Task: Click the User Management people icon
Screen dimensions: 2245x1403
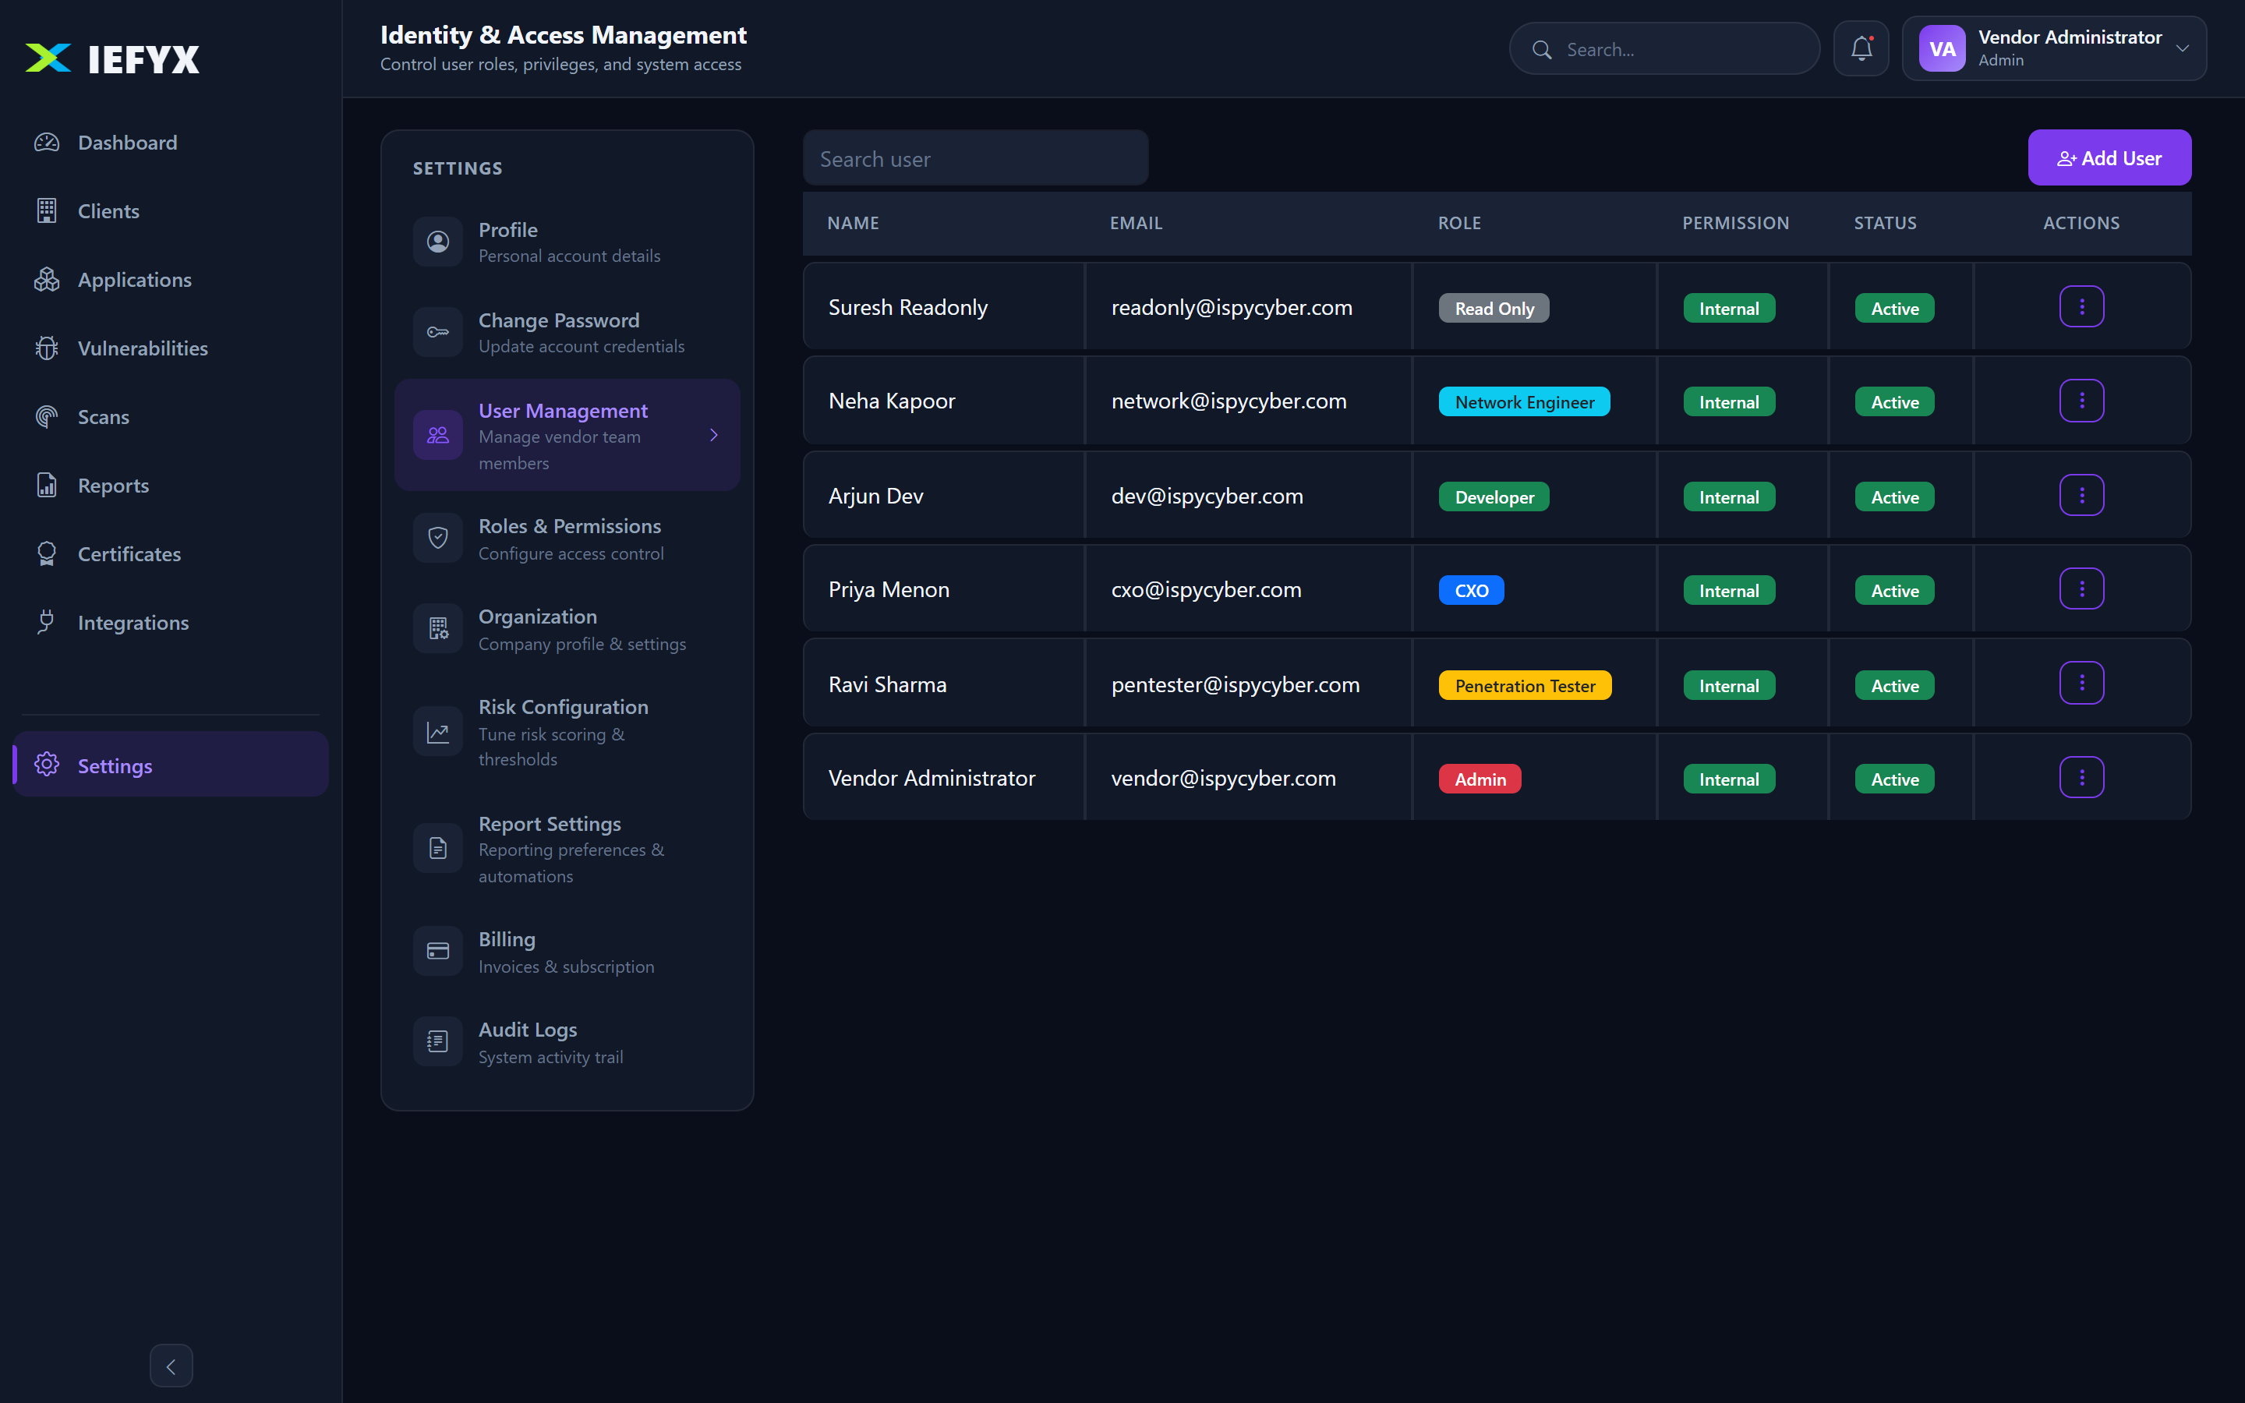Action: click(438, 434)
